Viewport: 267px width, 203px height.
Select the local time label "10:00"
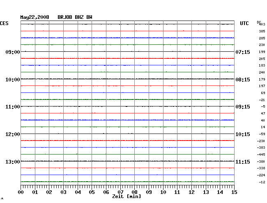tap(13, 80)
